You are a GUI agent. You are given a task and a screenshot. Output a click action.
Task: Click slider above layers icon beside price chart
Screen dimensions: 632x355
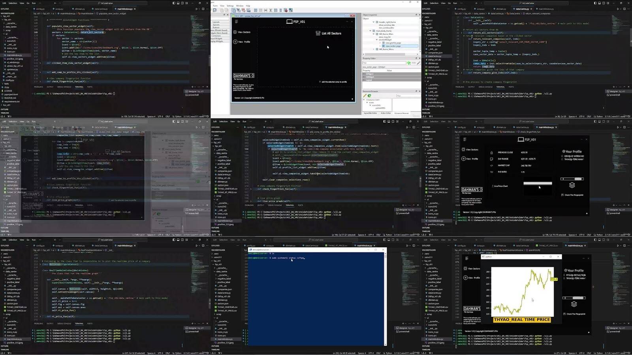pos(574,298)
